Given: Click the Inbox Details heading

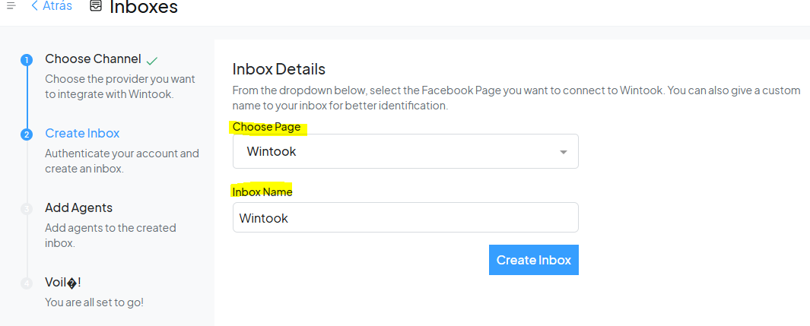Looking at the screenshot, I should pos(279,69).
